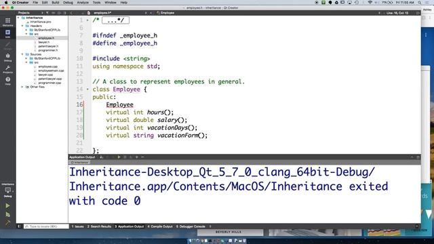Click the Line 16, Col 13 indicator
Viewport: 434px width, 244px height.
click(x=397, y=13)
